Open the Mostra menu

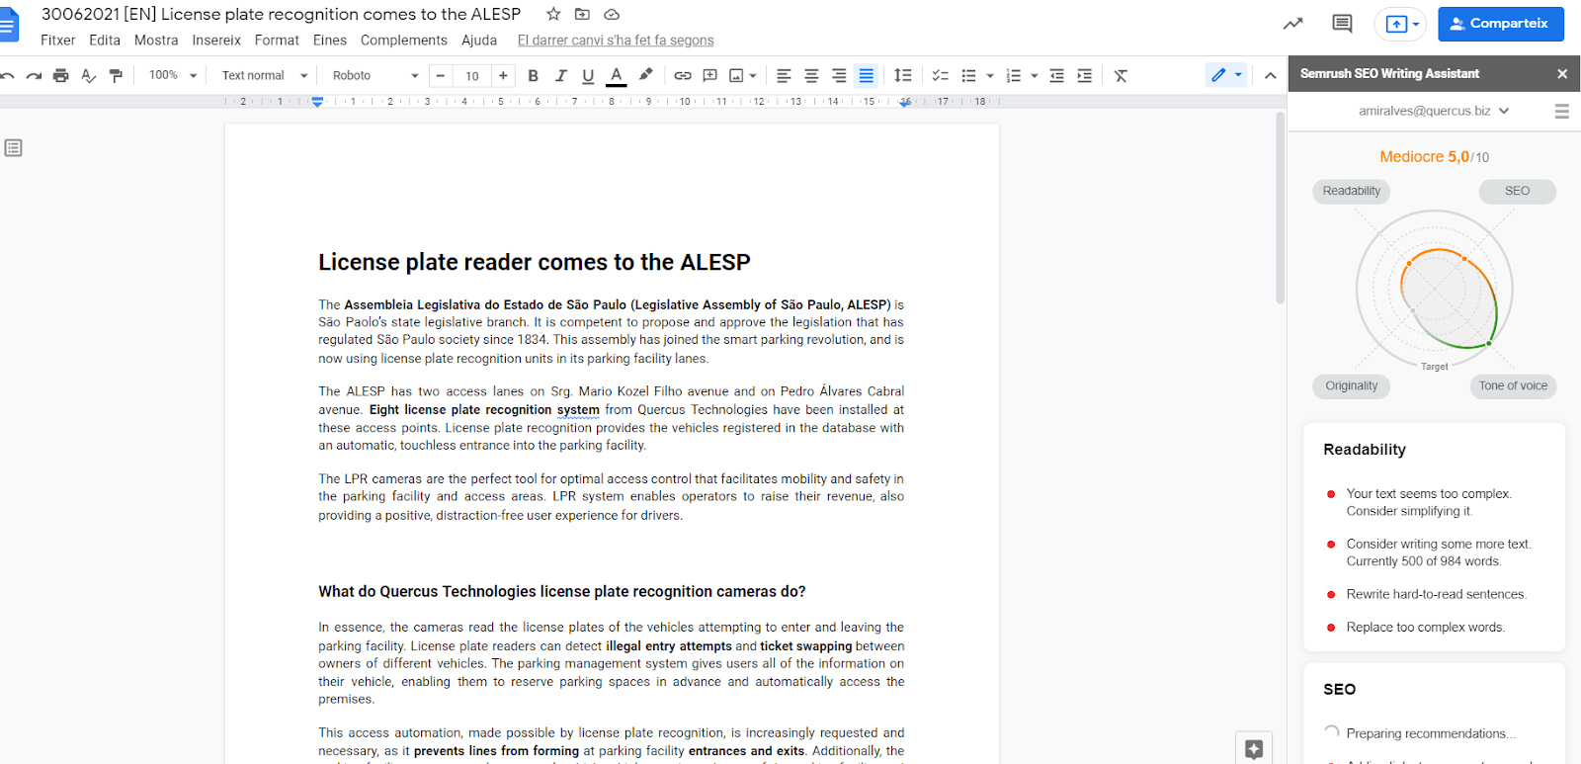(156, 40)
